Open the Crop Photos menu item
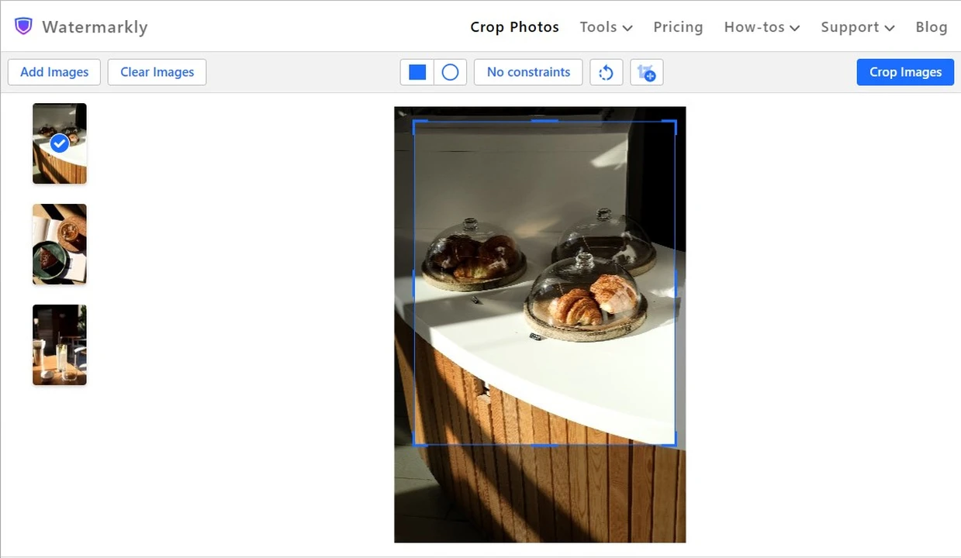 click(x=514, y=27)
